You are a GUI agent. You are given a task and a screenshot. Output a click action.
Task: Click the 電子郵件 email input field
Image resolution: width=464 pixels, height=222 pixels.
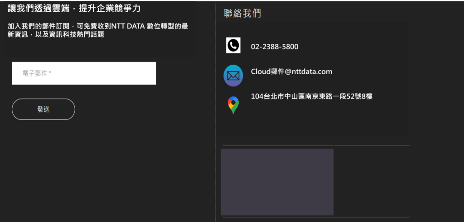coord(84,73)
